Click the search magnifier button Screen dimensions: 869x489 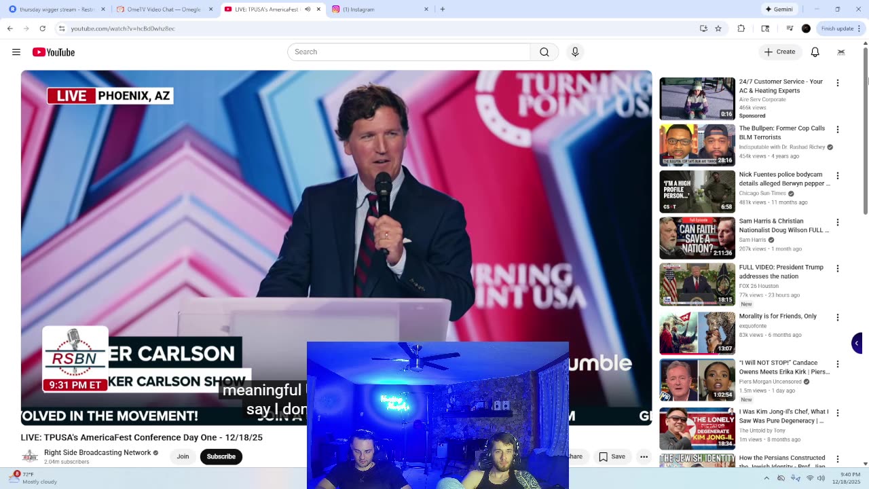544,52
